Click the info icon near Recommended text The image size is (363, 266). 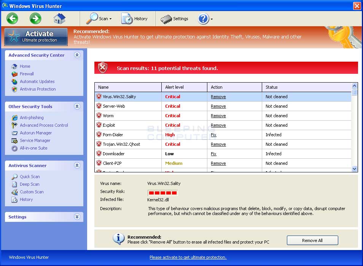coord(119,239)
